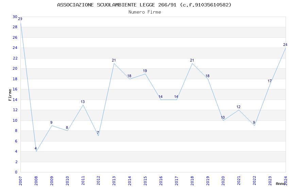Image resolution: width=289 pixels, height=187 pixels.
Task: Click the 2011 data point labeled 13
Action: click(83, 105)
